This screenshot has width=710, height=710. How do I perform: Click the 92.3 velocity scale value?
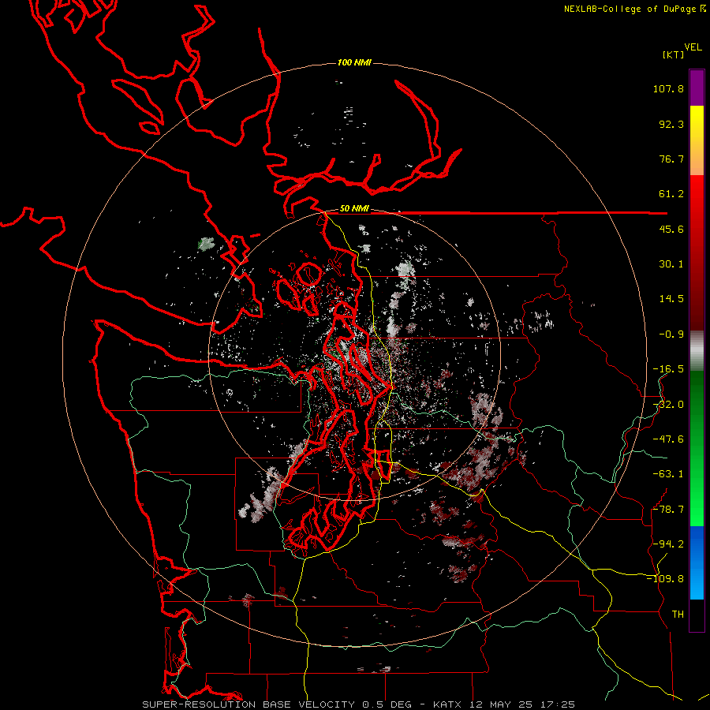point(671,124)
